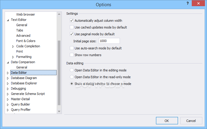Toggle Automatically adjust column width checkbox
Viewport: 207px width, 129px height.
(72, 21)
